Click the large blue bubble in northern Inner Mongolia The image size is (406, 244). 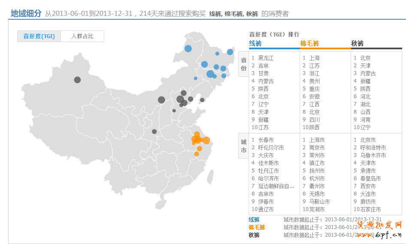click(x=188, y=48)
